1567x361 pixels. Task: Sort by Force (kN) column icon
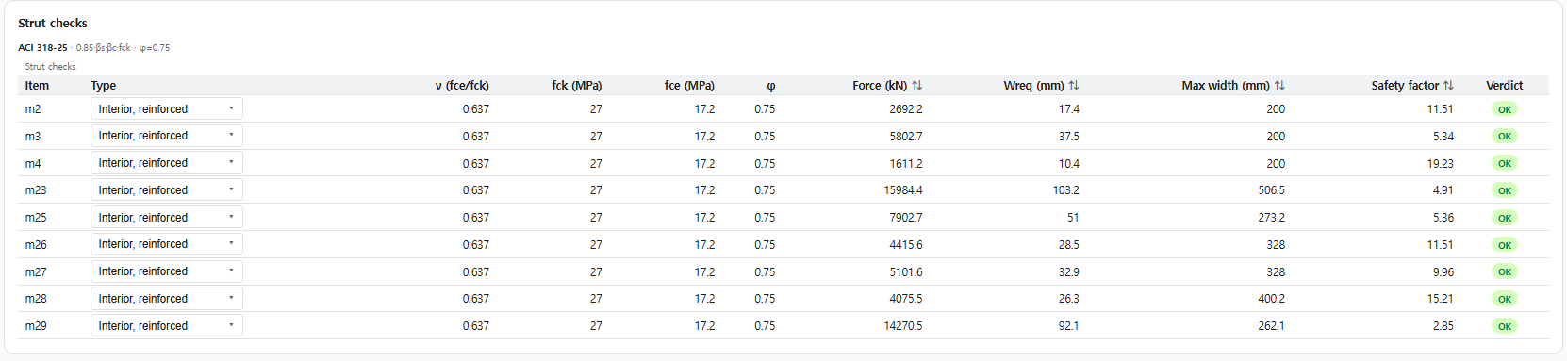916,86
